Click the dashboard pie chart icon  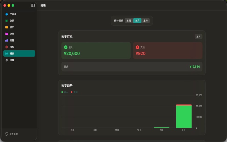click(x=7, y=14)
